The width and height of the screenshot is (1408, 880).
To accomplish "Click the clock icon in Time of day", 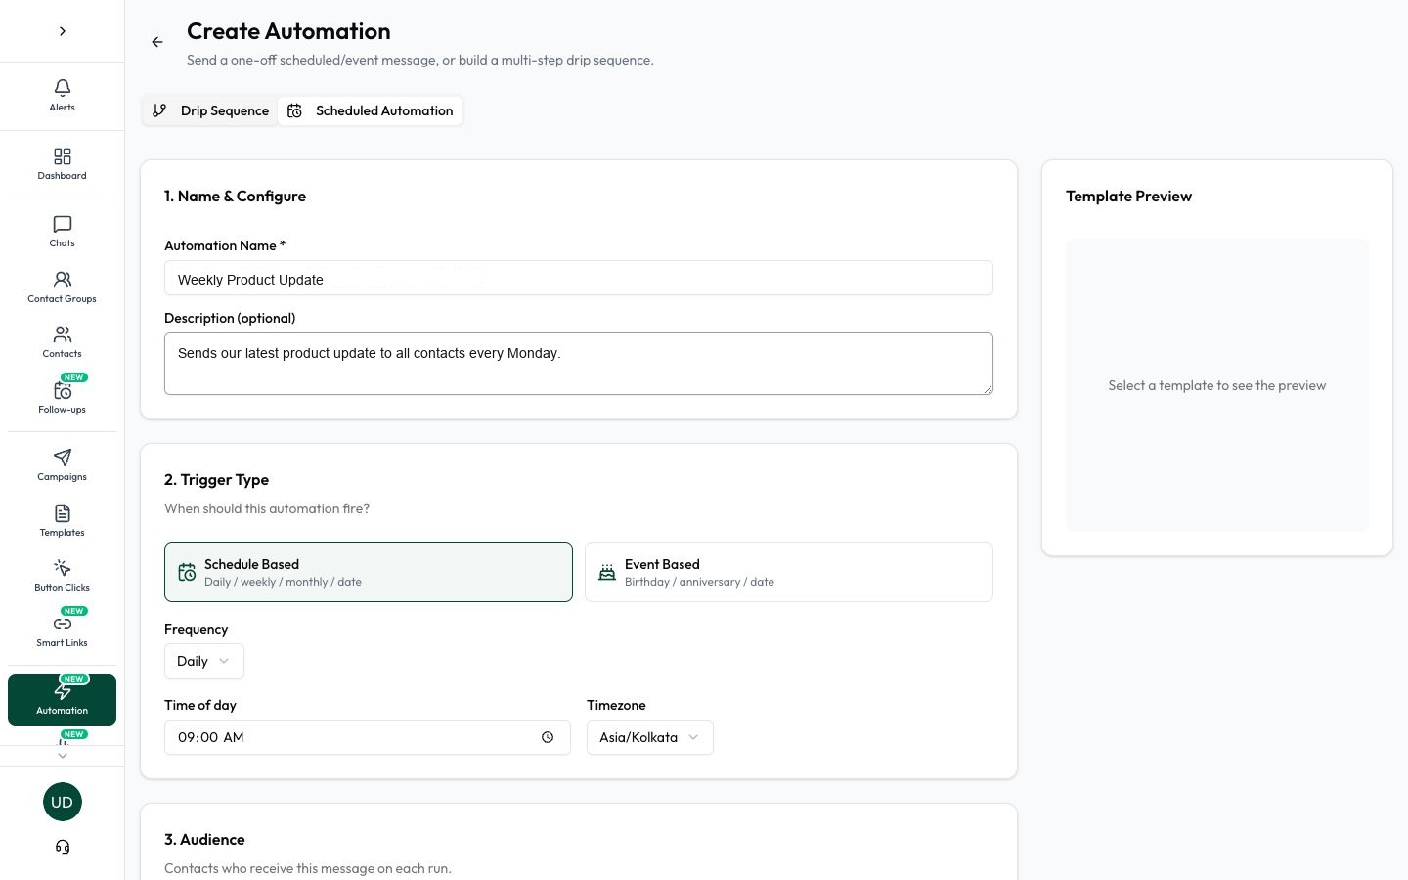I will coord(548,737).
